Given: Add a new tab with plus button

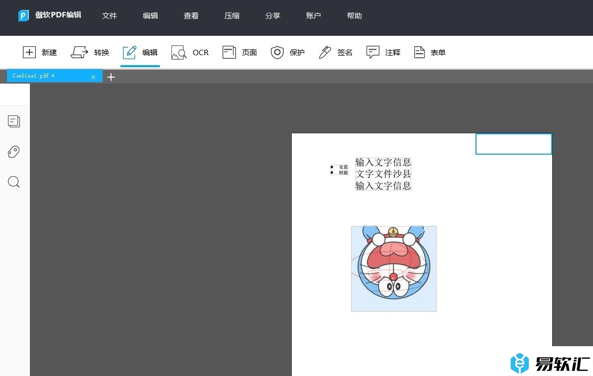Looking at the screenshot, I should (x=111, y=77).
